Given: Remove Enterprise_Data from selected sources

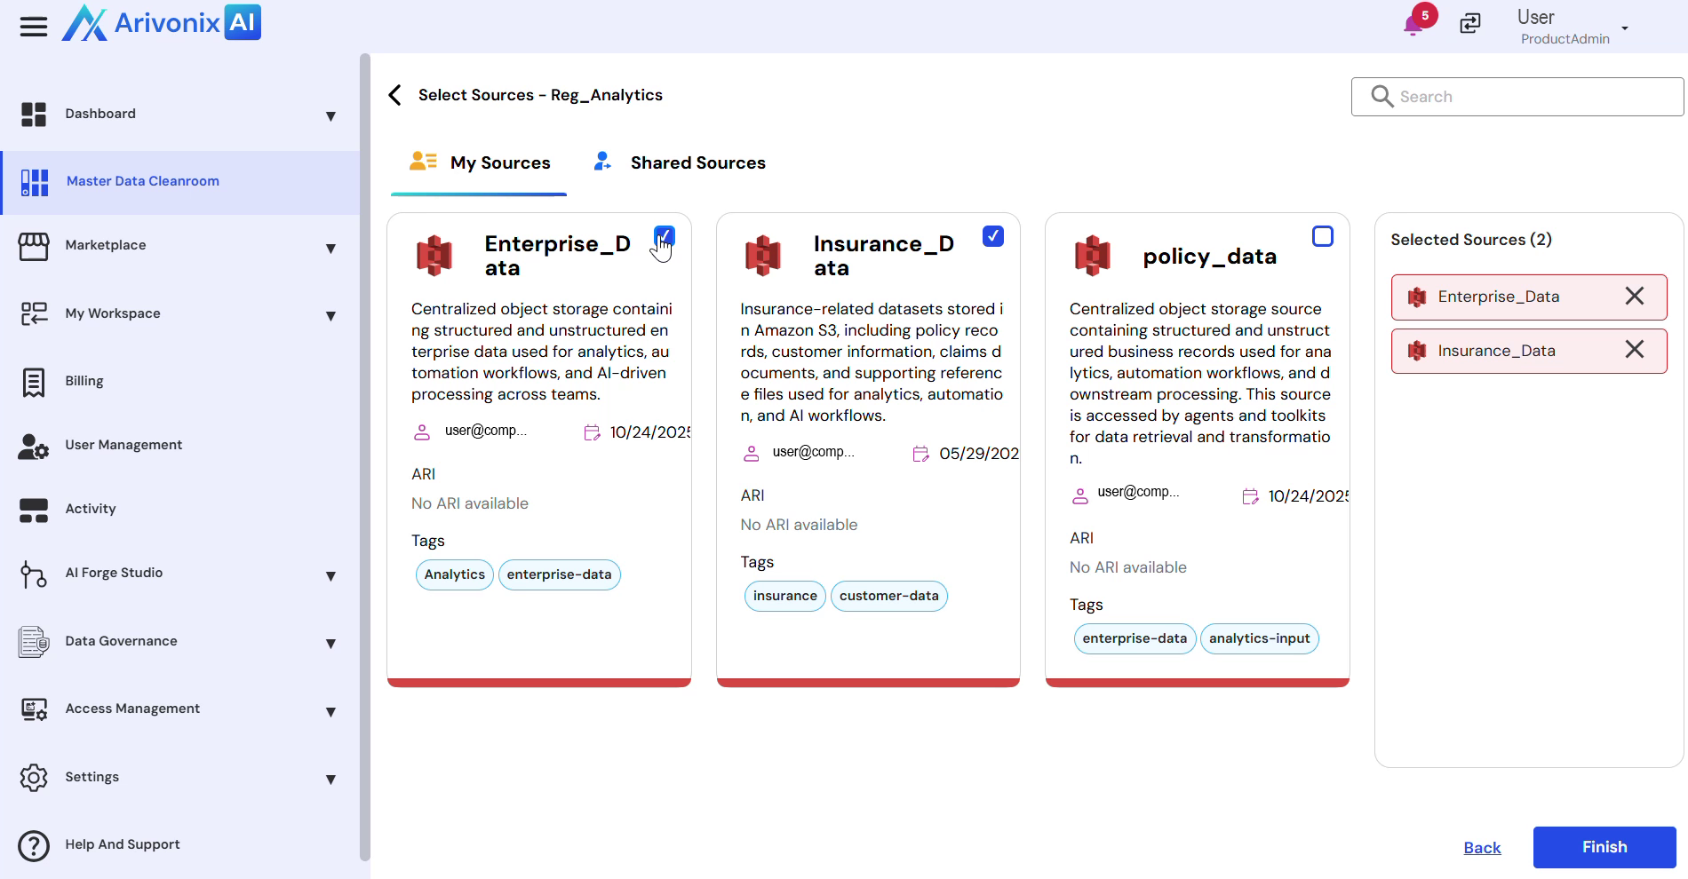Looking at the screenshot, I should click(x=1634, y=297).
